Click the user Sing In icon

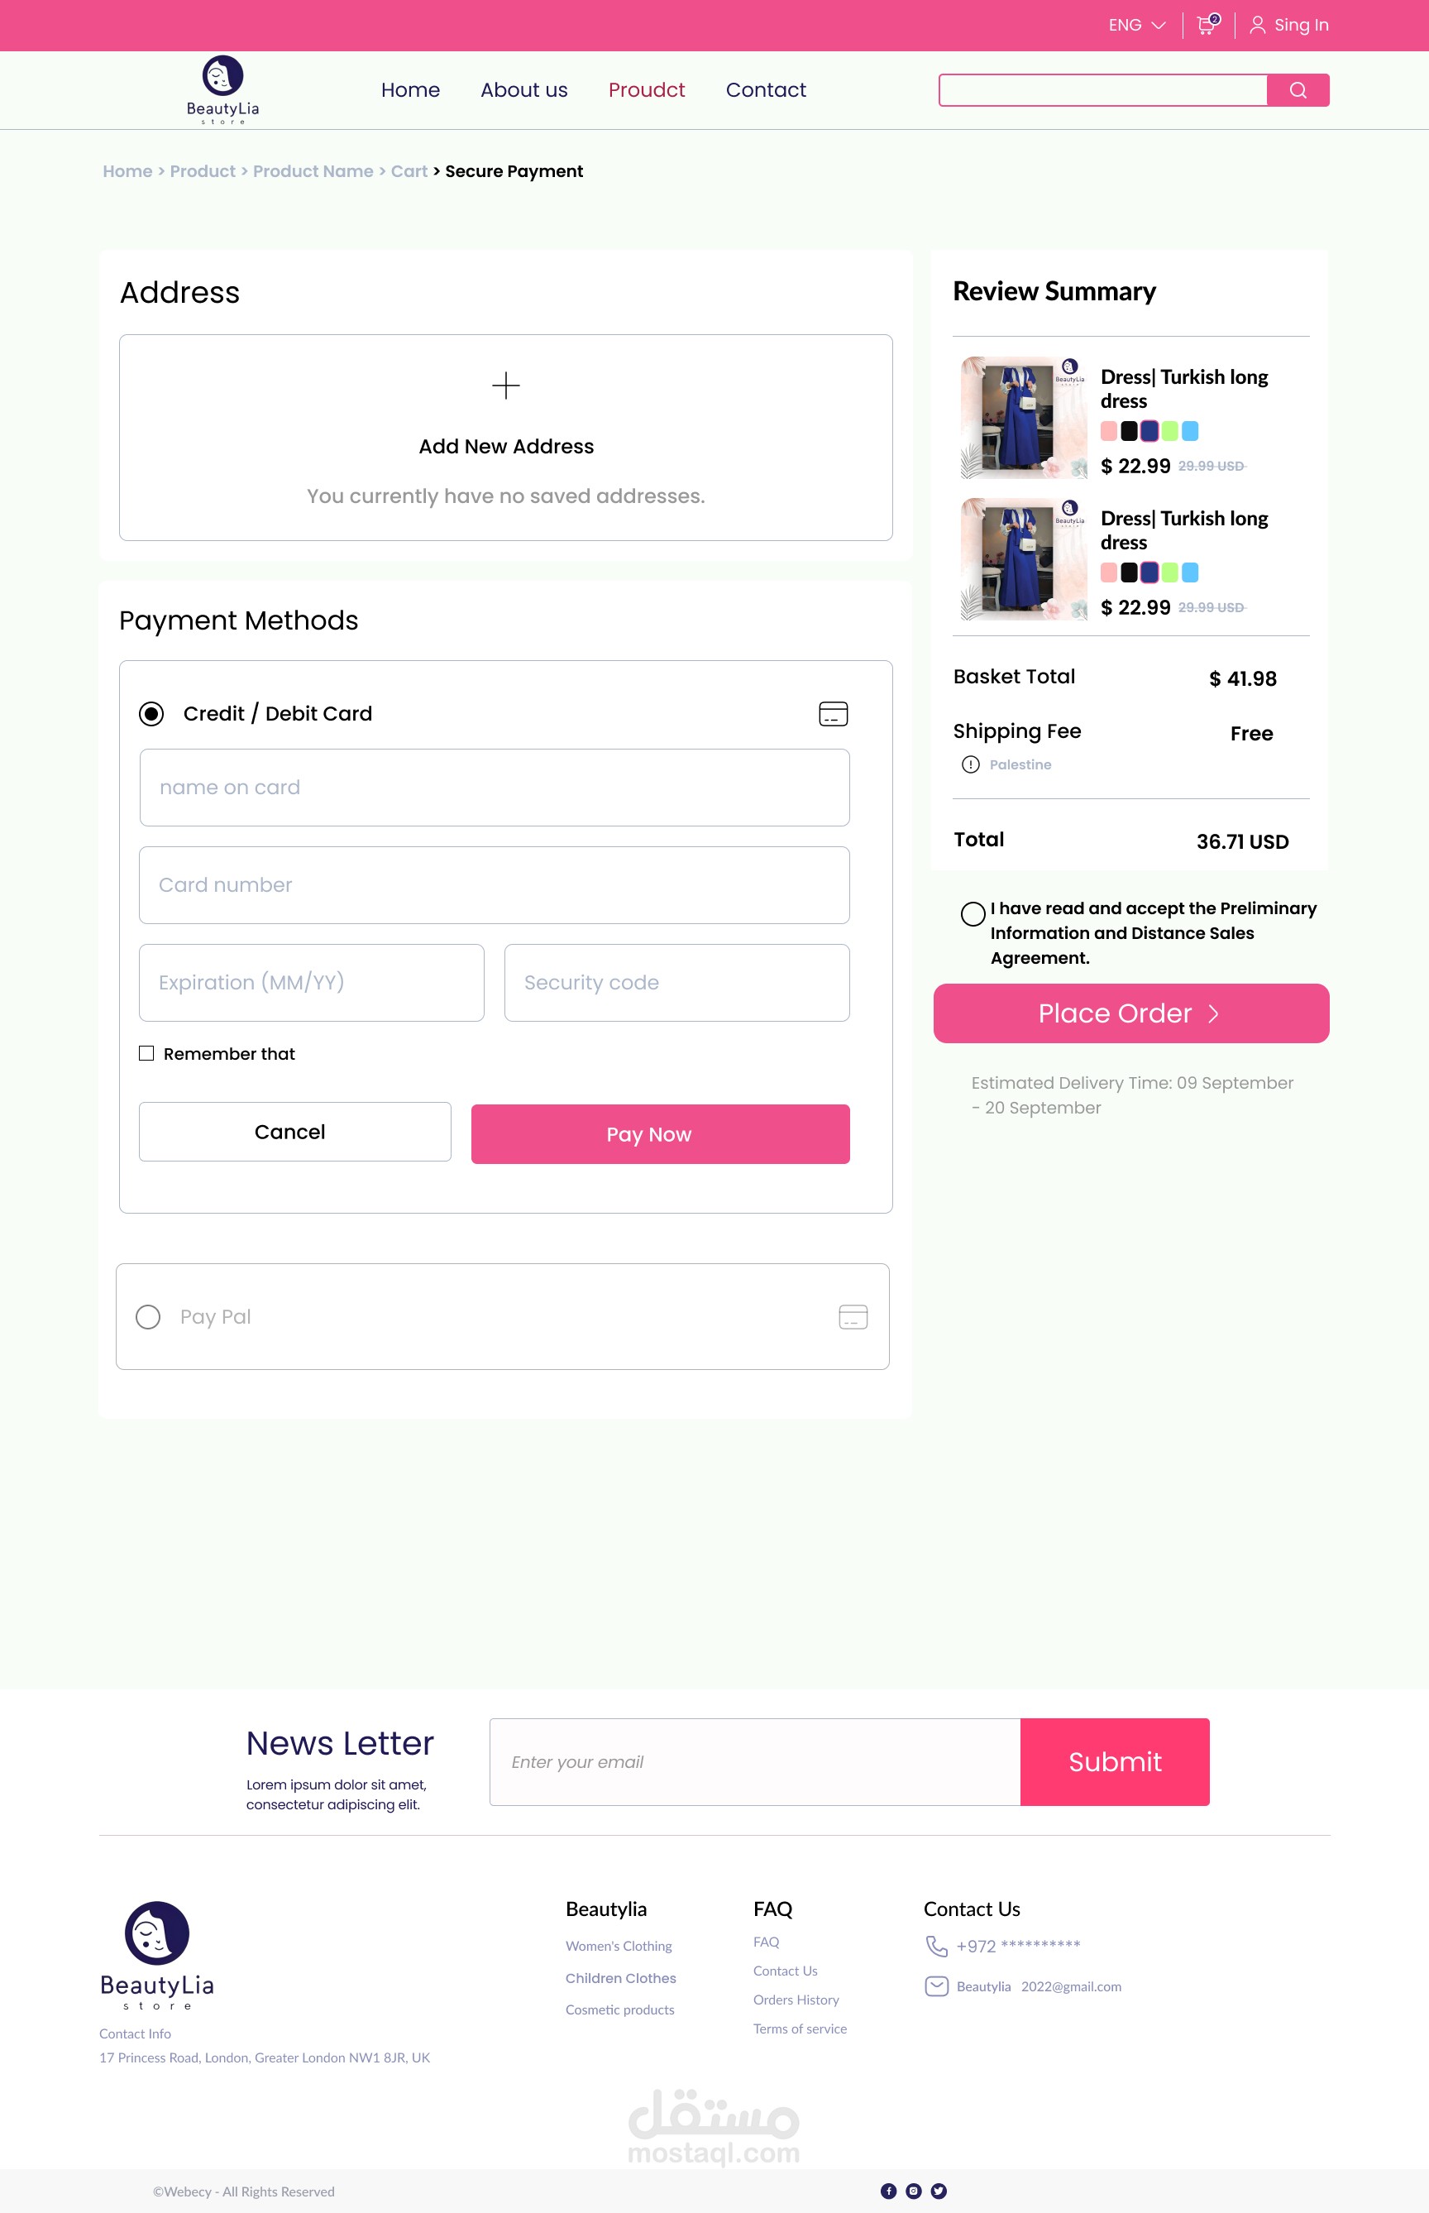(1257, 25)
